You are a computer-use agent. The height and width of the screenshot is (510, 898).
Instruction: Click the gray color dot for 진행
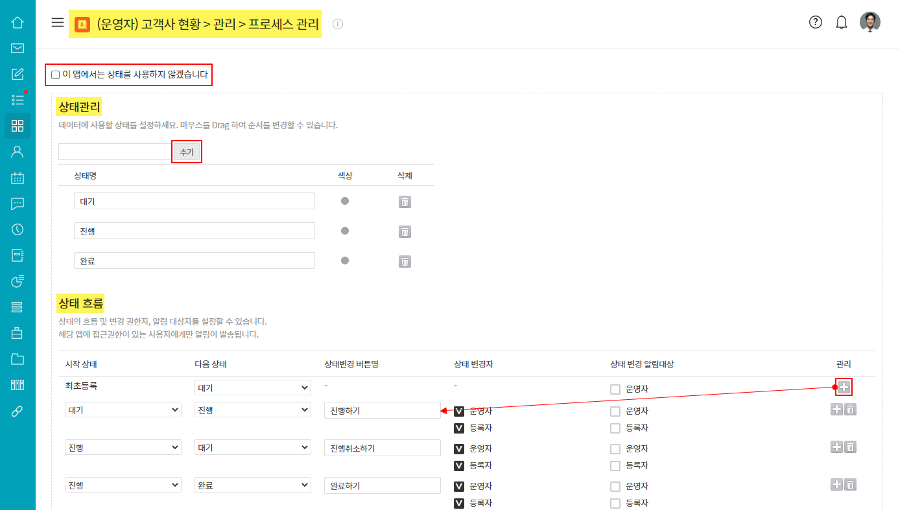pos(345,231)
